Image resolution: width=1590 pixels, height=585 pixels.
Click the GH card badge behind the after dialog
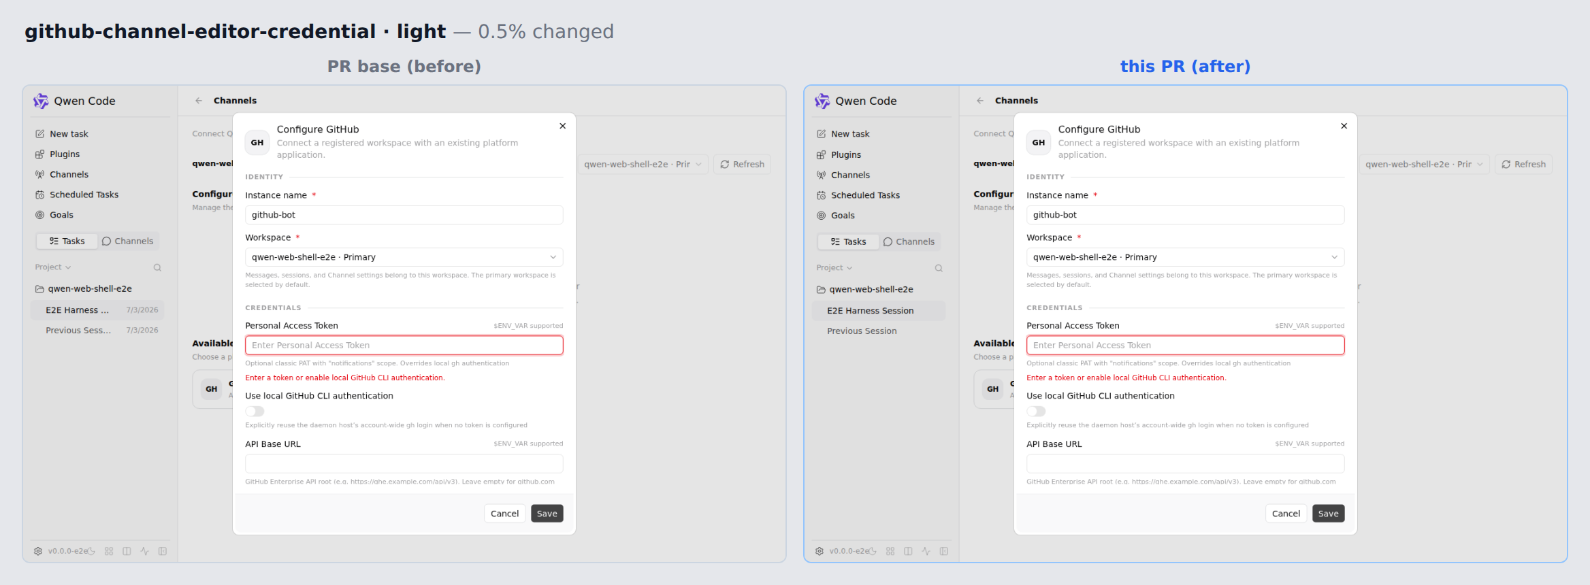point(993,389)
